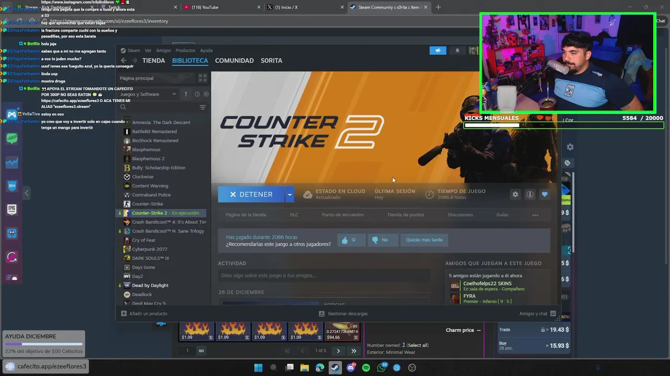This screenshot has width=670, height=376.
Task: Open more links ellipsis after Guías
Action: (x=535, y=215)
